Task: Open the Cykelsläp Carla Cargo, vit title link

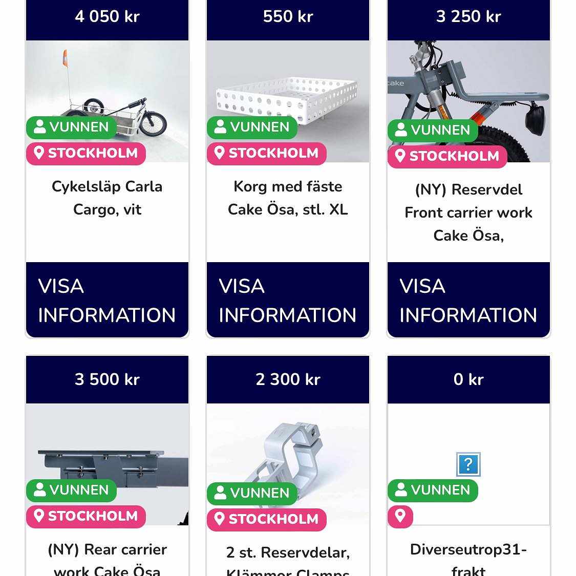Action: point(108,198)
